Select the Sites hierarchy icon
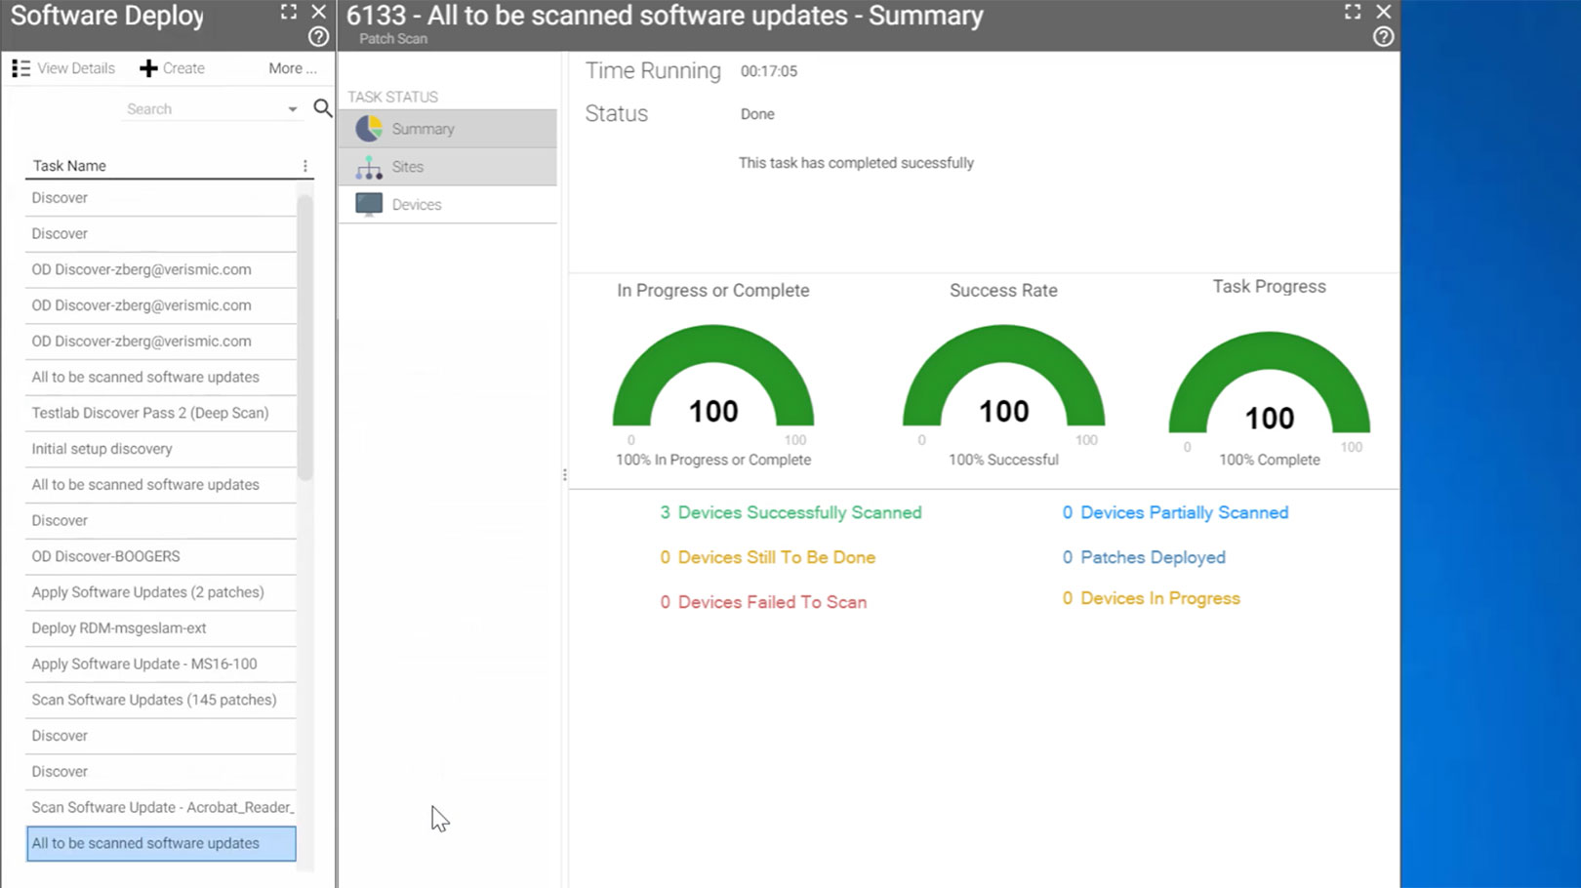The width and height of the screenshot is (1581, 888). pos(368,166)
